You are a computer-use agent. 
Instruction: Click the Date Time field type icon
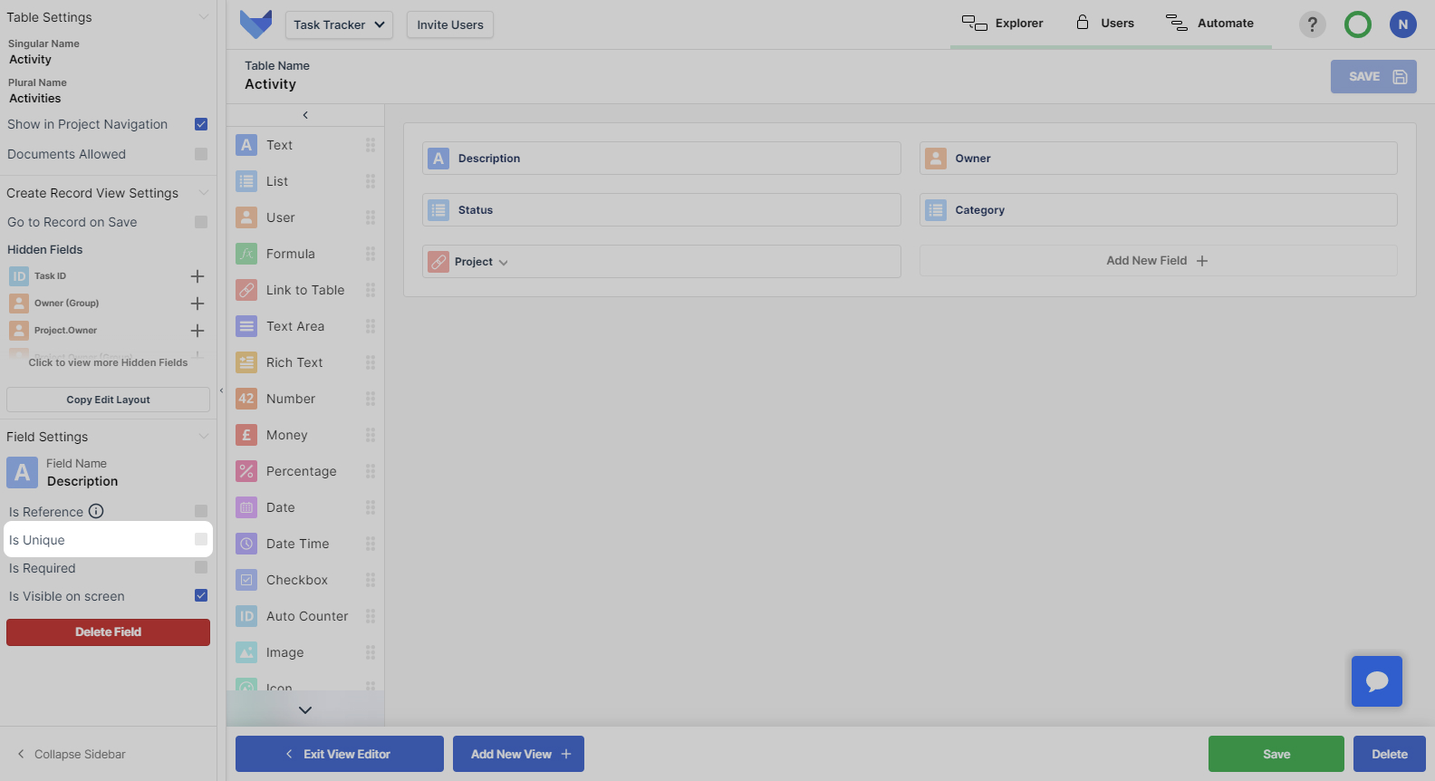pyautogui.click(x=246, y=544)
